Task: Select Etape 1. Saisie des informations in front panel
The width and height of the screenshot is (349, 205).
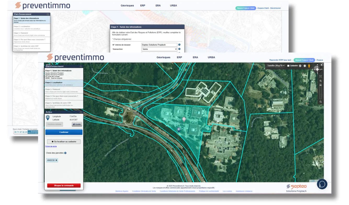Action: coord(64,74)
